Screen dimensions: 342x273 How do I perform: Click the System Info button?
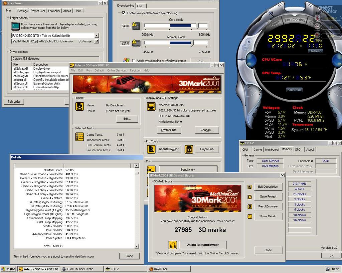pos(169,130)
